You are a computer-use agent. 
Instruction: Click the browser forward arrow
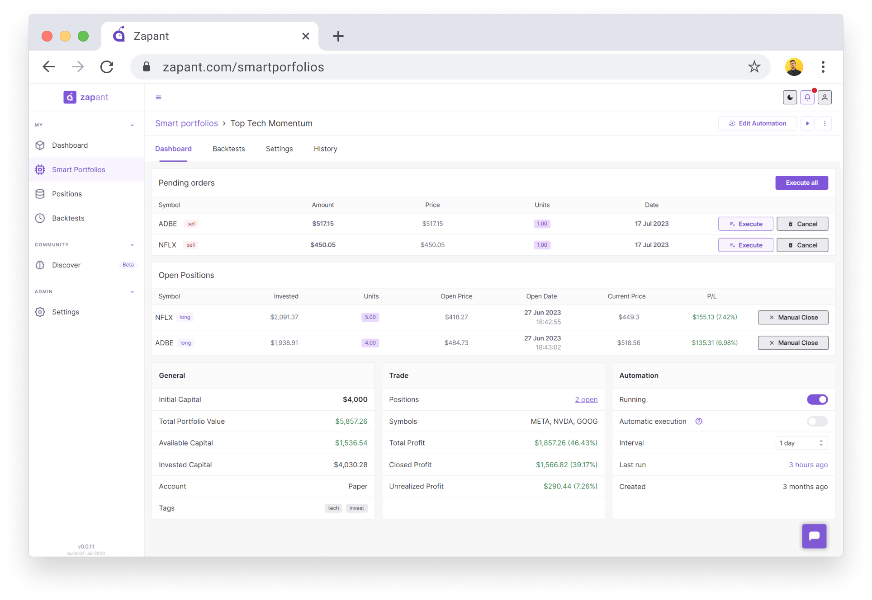[78, 67]
